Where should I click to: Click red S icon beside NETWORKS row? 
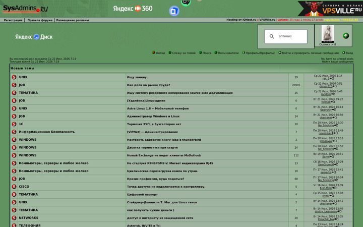coord(14,218)
